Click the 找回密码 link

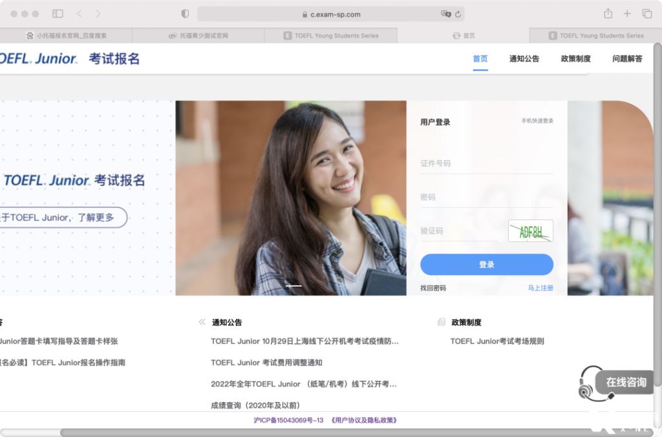(x=432, y=288)
